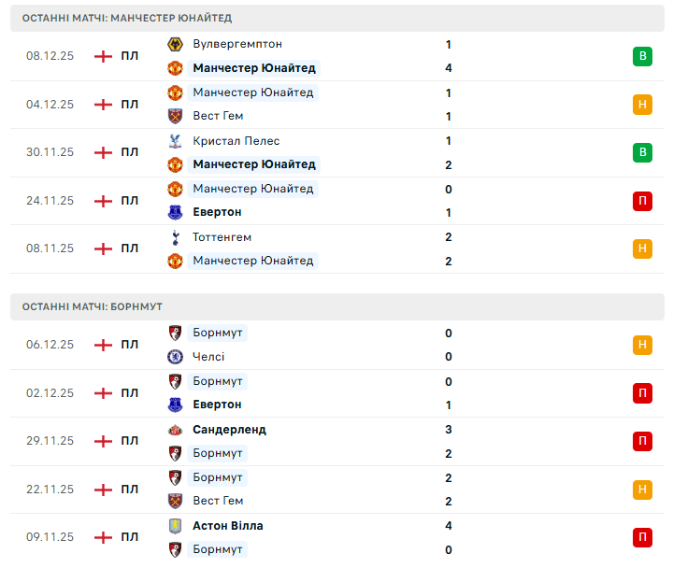
Task: Click red П badge for 09.11.25 match
Action: pyautogui.click(x=642, y=537)
